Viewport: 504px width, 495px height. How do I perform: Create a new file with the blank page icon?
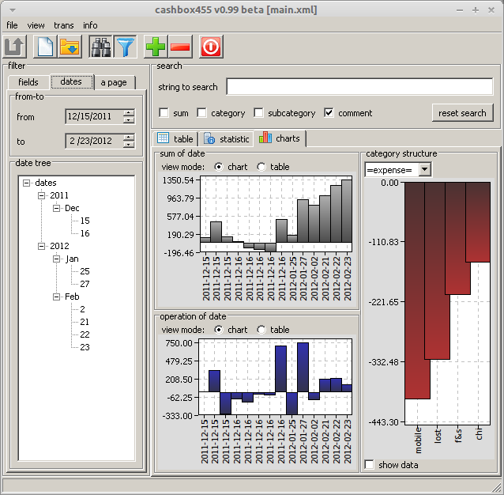[x=46, y=47]
